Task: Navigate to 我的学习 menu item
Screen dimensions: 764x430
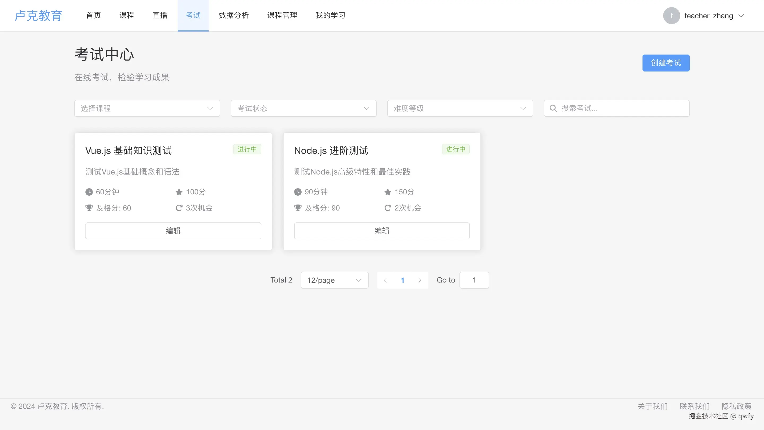Action: [330, 15]
